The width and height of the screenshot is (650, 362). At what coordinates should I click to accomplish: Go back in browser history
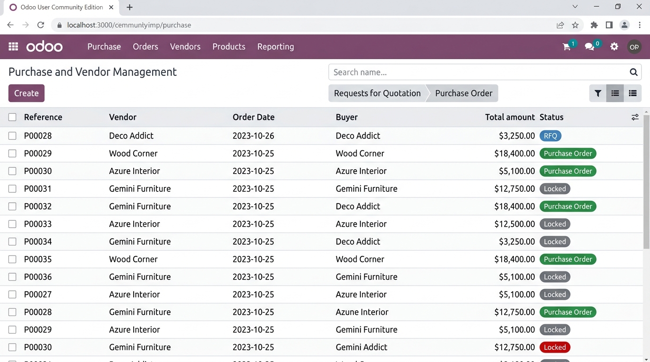[x=10, y=25]
